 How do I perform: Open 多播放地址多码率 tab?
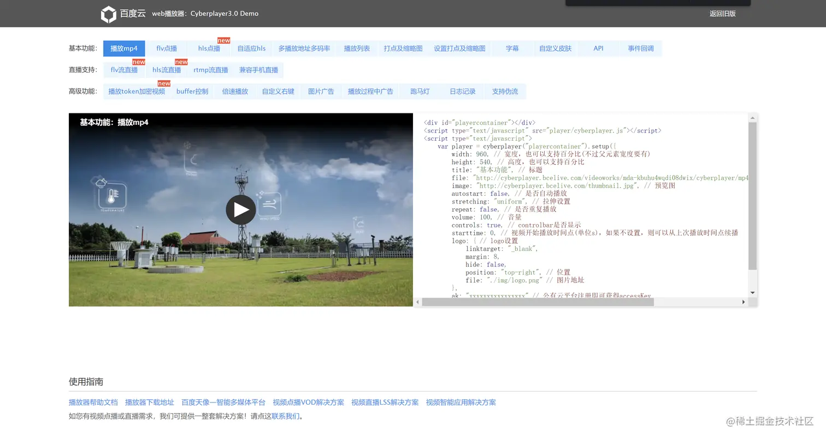tap(304, 48)
